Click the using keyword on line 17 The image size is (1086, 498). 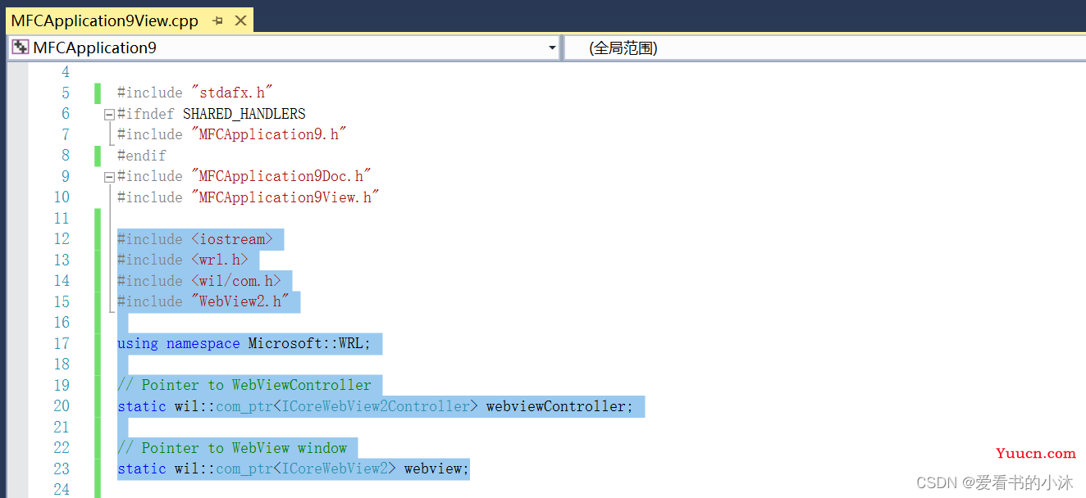pos(137,343)
